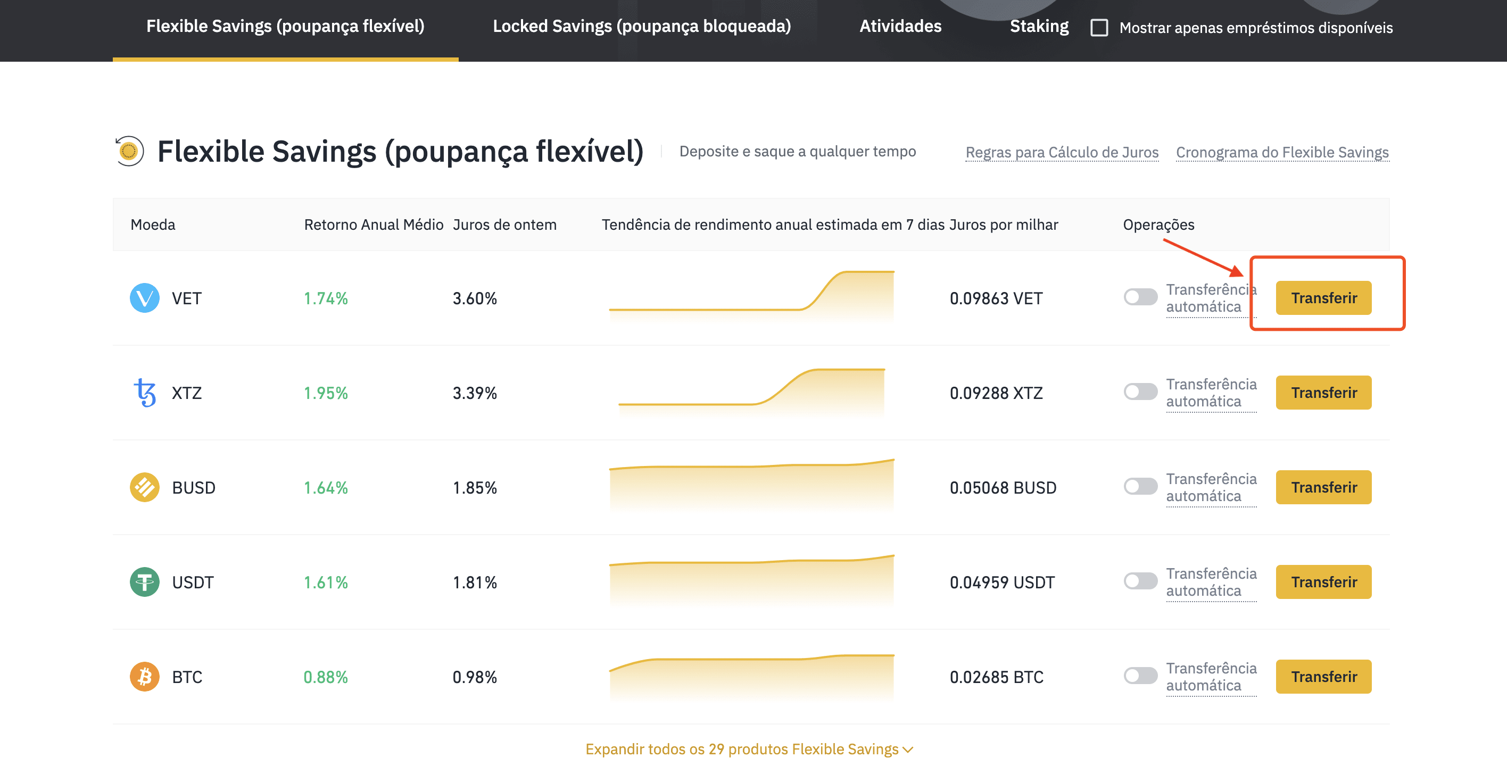
Task: Click the XTZ Tezos coin icon
Action: click(x=145, y=393)
